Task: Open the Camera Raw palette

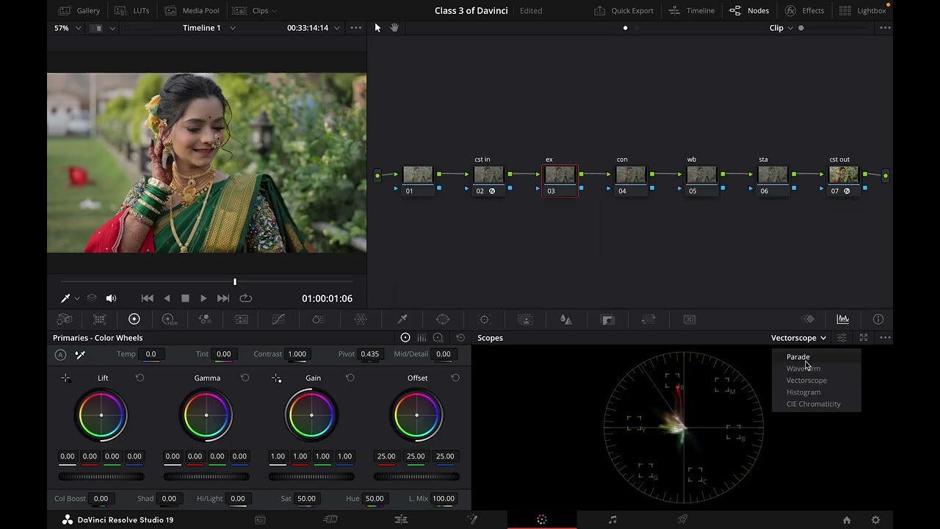Action: (x=65, y=320)
